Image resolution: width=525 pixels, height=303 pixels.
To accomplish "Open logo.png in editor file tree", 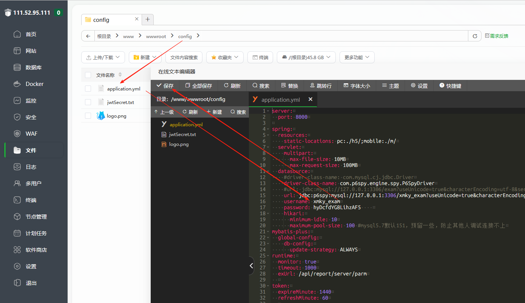I will (x=179, y=144).
